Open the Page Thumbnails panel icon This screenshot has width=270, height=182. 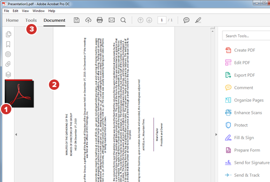tap(8, 34)
